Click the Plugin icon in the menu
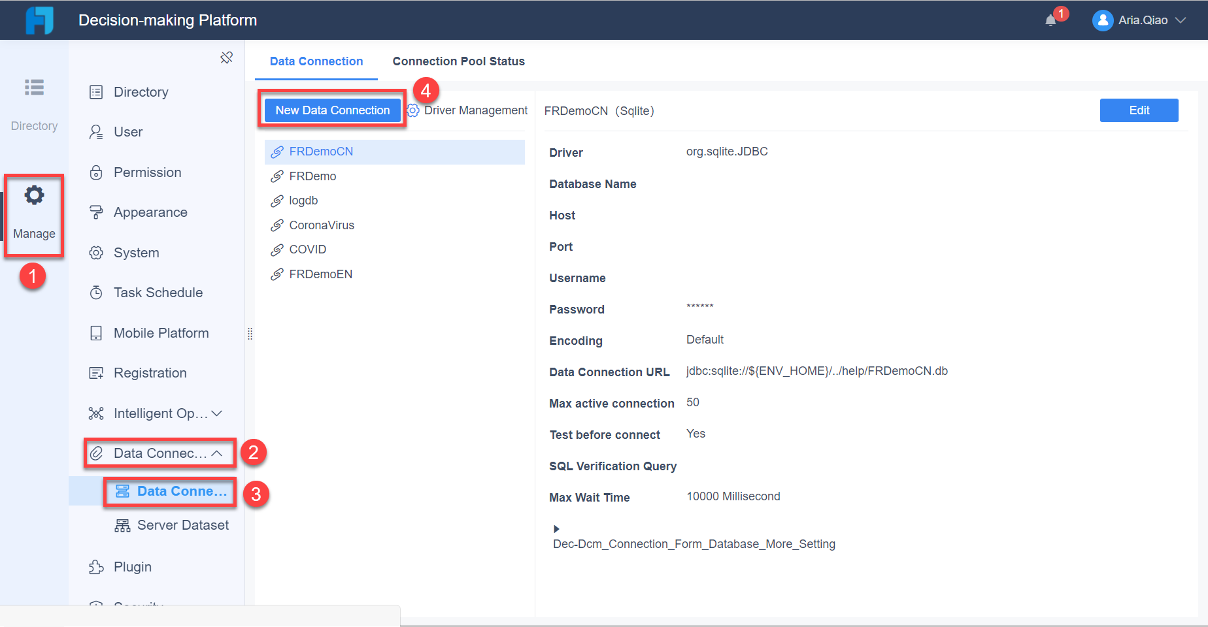 [x=96, y=566]
